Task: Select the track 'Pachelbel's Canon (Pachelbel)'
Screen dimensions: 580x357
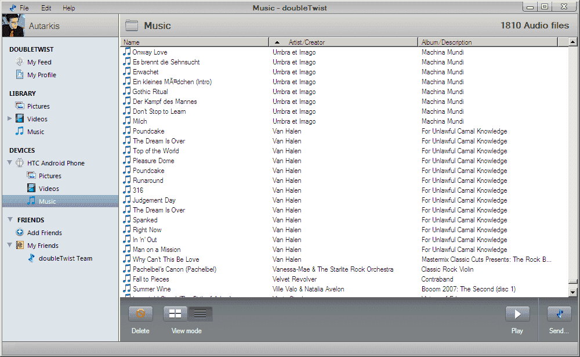Action: tap(175, 269)
